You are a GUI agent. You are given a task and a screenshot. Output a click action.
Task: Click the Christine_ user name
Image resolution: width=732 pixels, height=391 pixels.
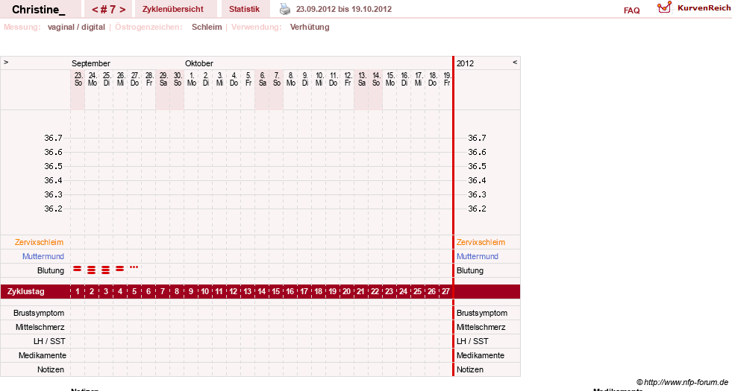[x=39, y=10]
